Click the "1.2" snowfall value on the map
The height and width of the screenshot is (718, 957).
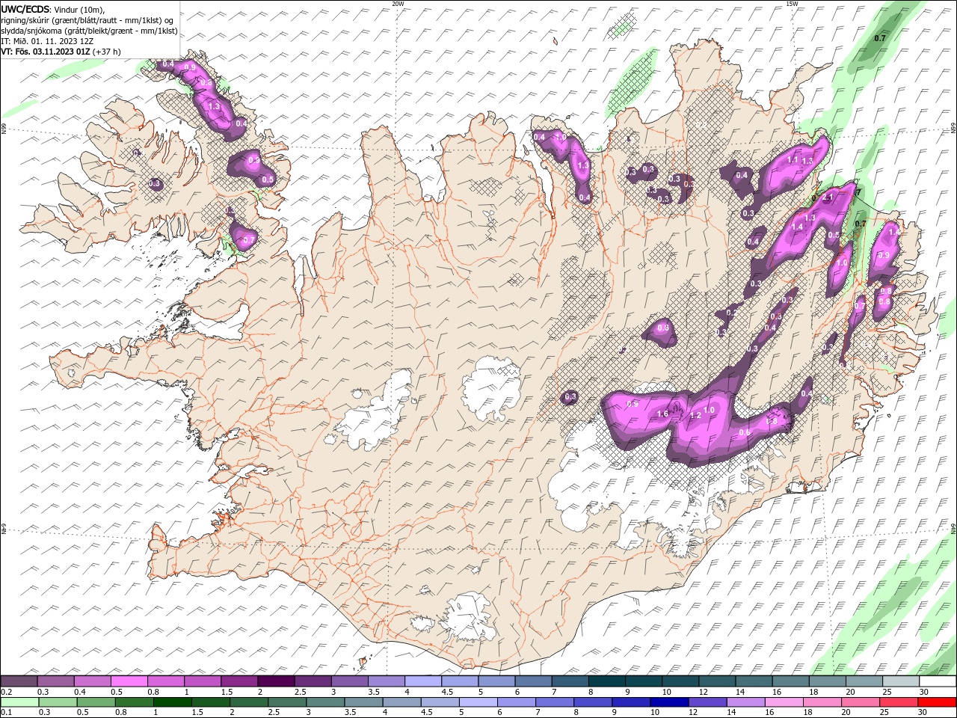tap(695, 416)
